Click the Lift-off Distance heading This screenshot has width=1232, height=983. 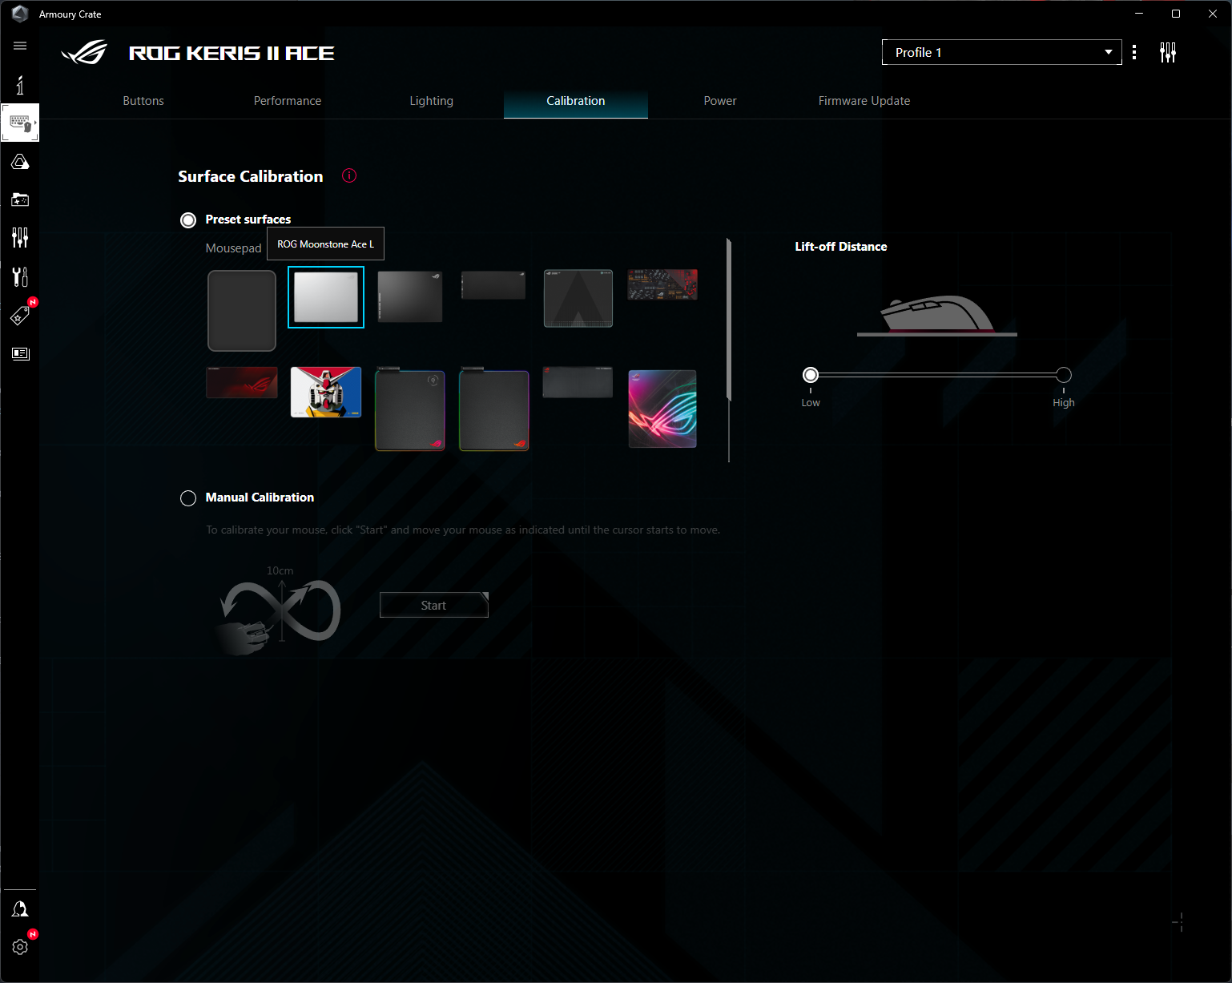tap(841, 247)
